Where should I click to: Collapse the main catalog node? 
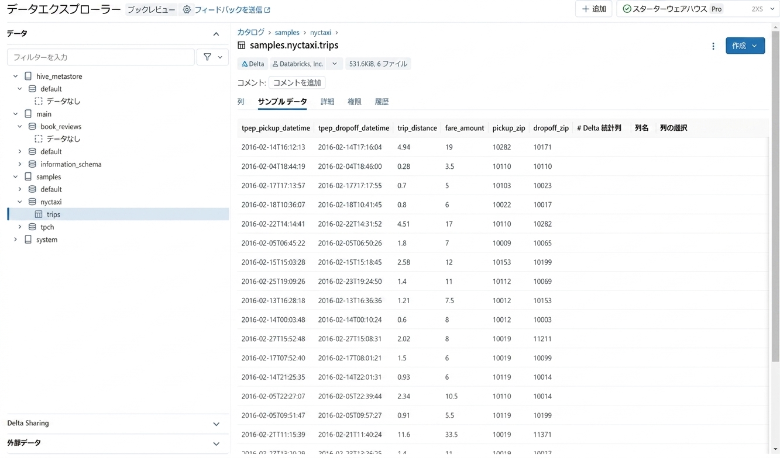(x=16, y=114)
